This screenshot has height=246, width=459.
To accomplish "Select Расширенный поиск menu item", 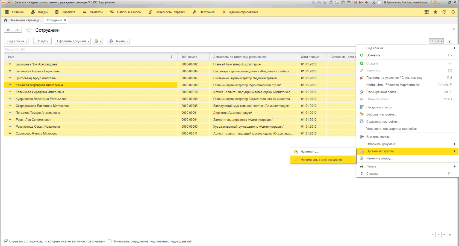I will pyautogui.click(x=407, y=92).
